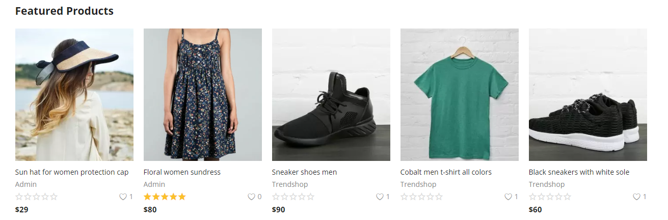Open the Floral women sundress title link
Viewport: 668px width, 220px height.
click(x=182, y=172)
